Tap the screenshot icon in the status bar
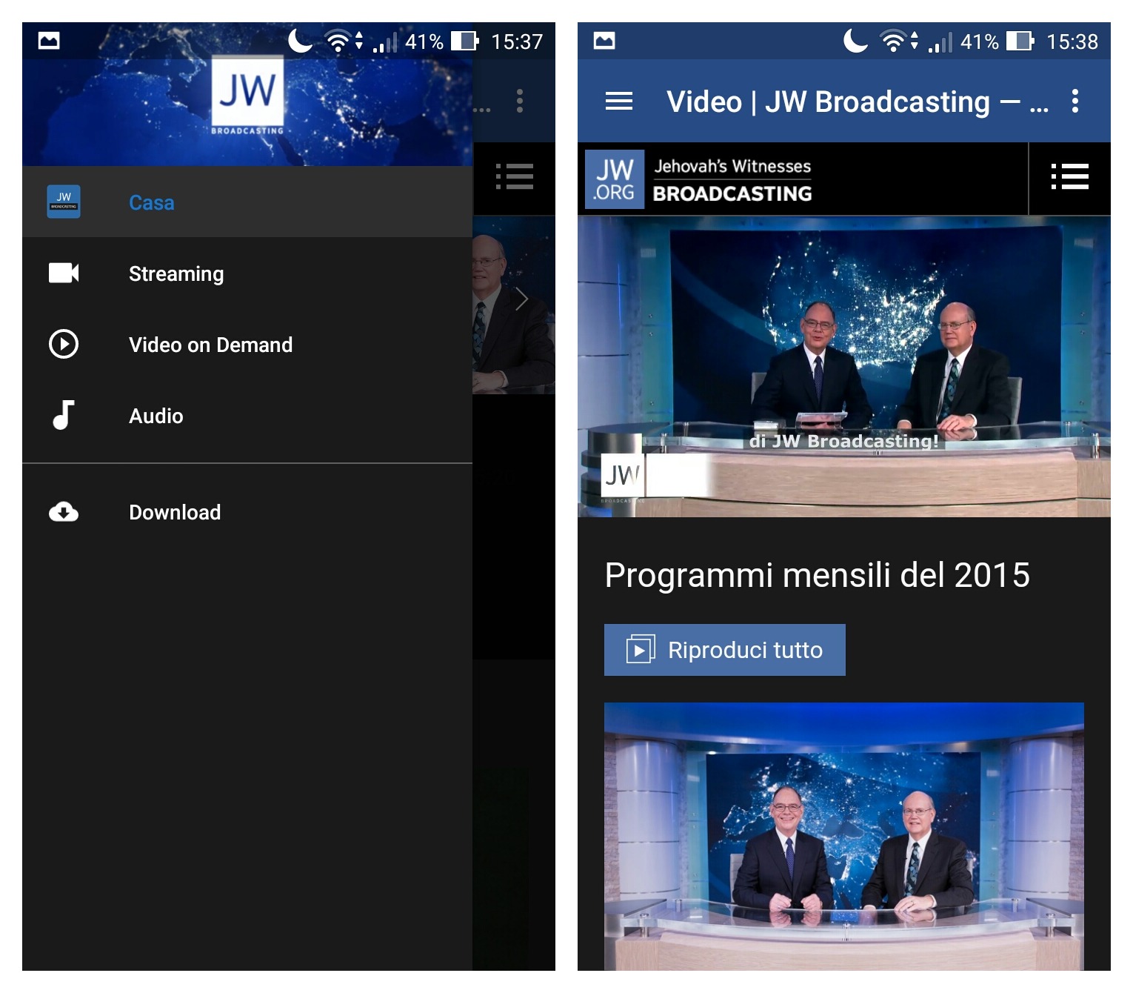This screenshot has width=1133, height=993. (48, 41)
